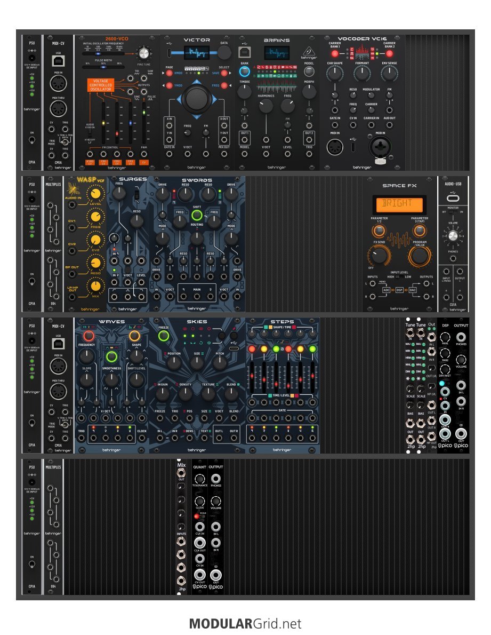Viewport: 491px width, 635px height.
Task: Turn the Space FX FX SEND knob
Action: (379, 256)
